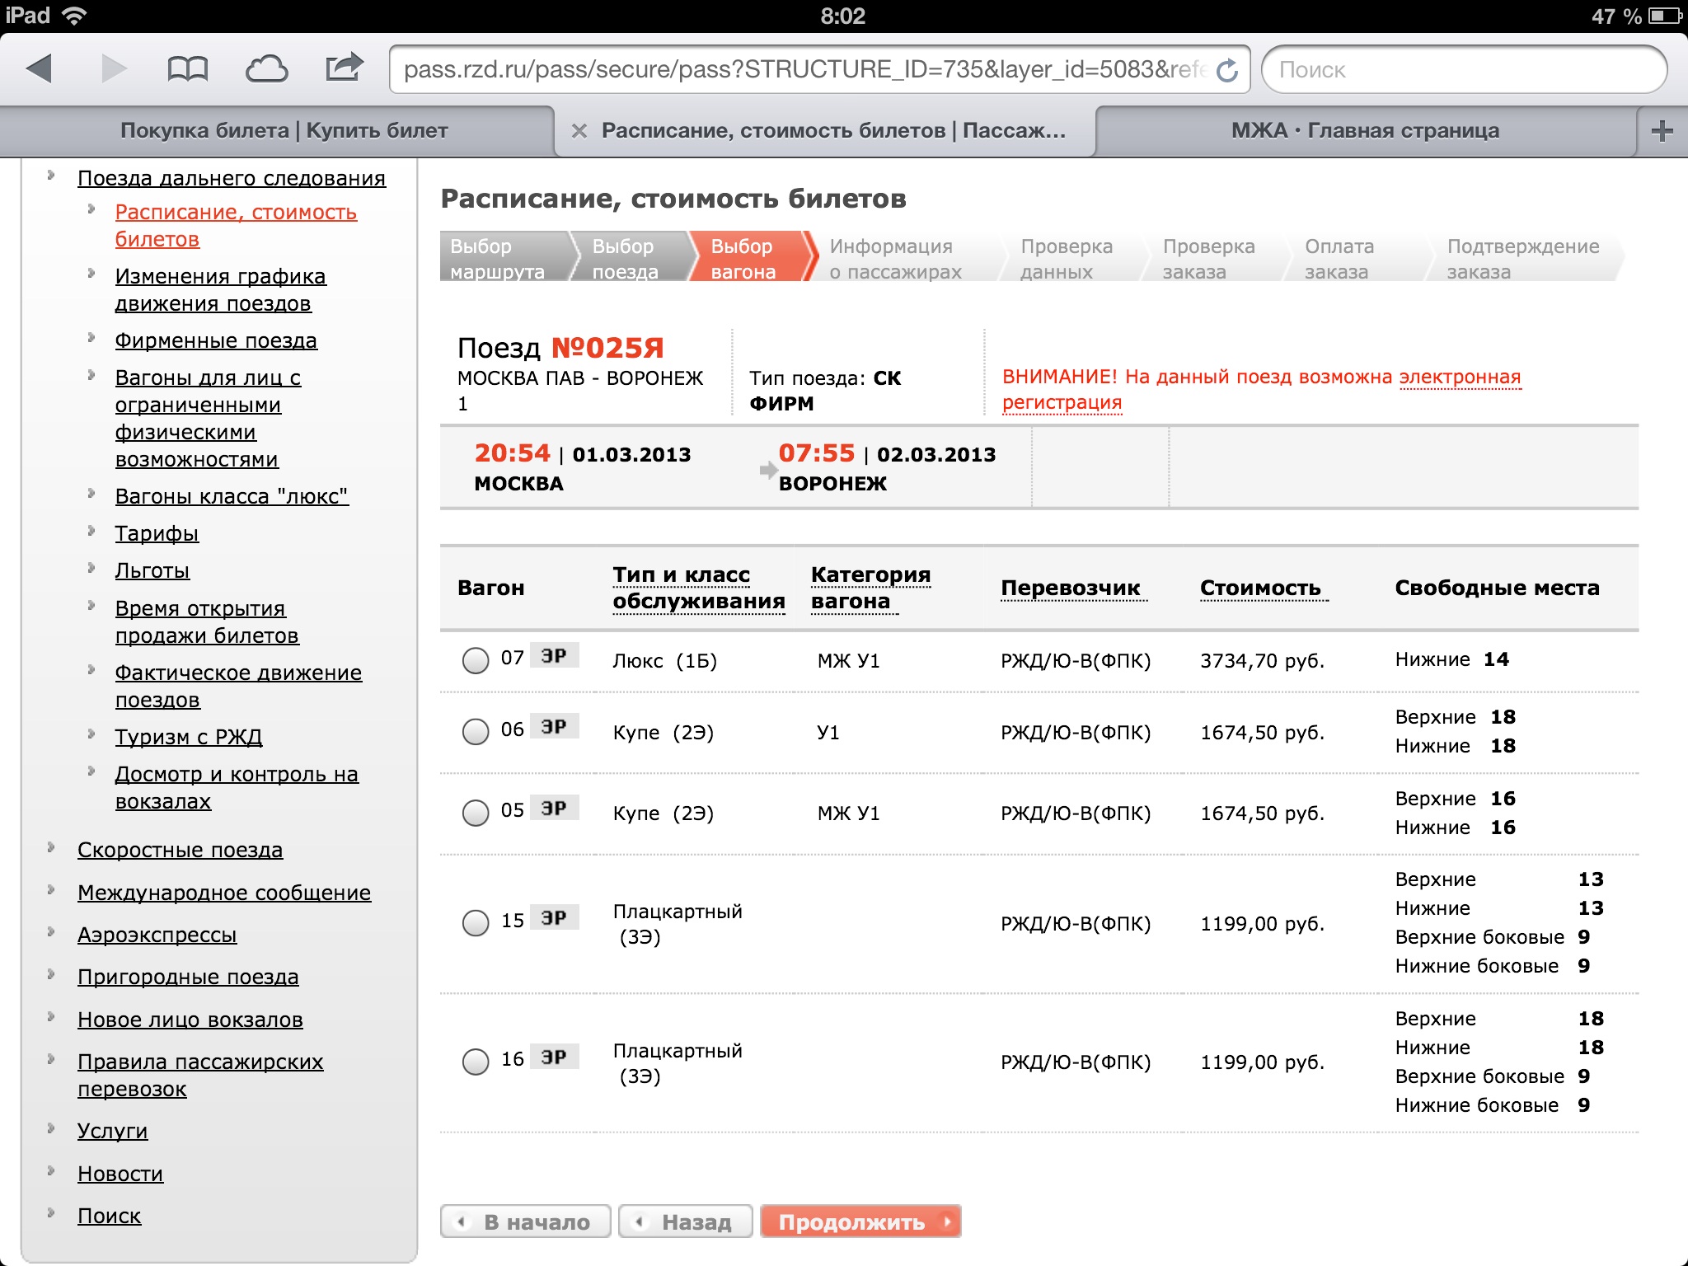1688x1266 pixels.
Task: Expand arrow beside Международное сообщение
Action: 51,890
